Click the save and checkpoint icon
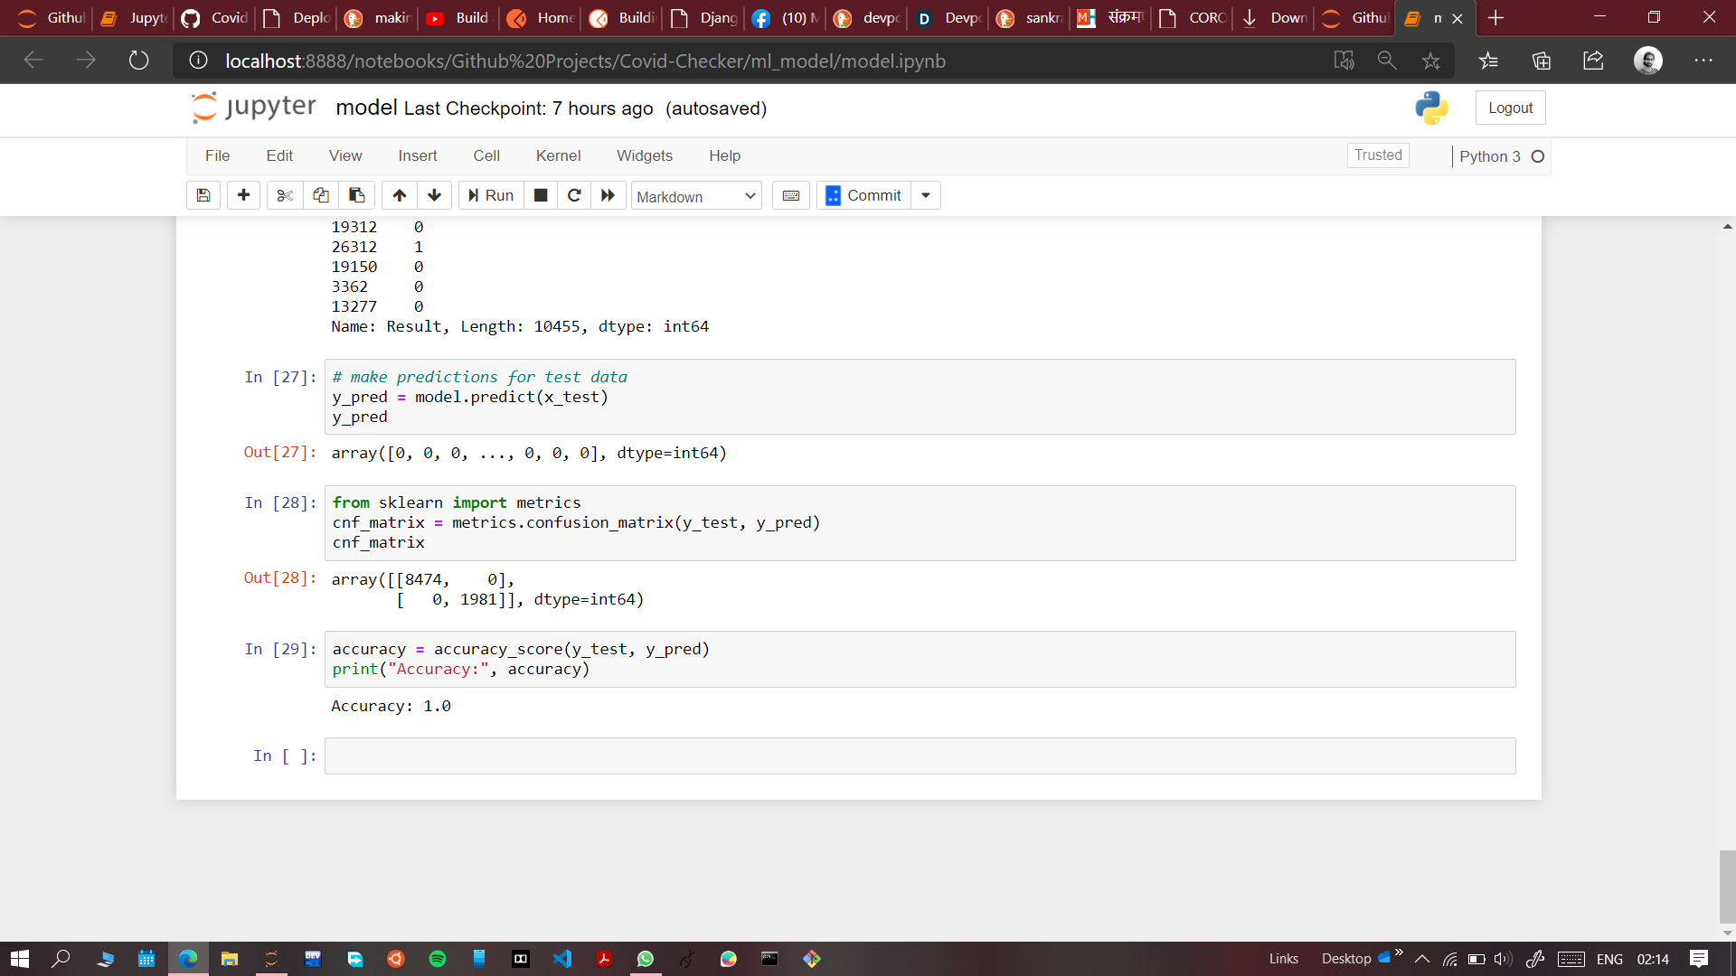This screenshot has width=1736, height=976. [x=203, y=195]
